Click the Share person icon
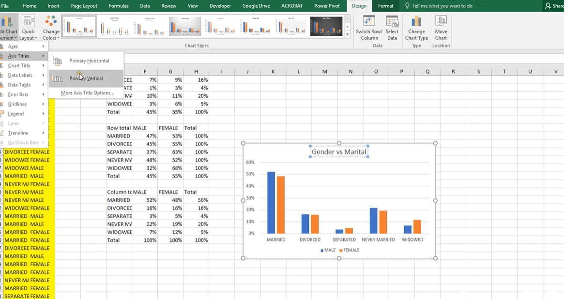This screenshot has width=564, height=299. [548, 6]
